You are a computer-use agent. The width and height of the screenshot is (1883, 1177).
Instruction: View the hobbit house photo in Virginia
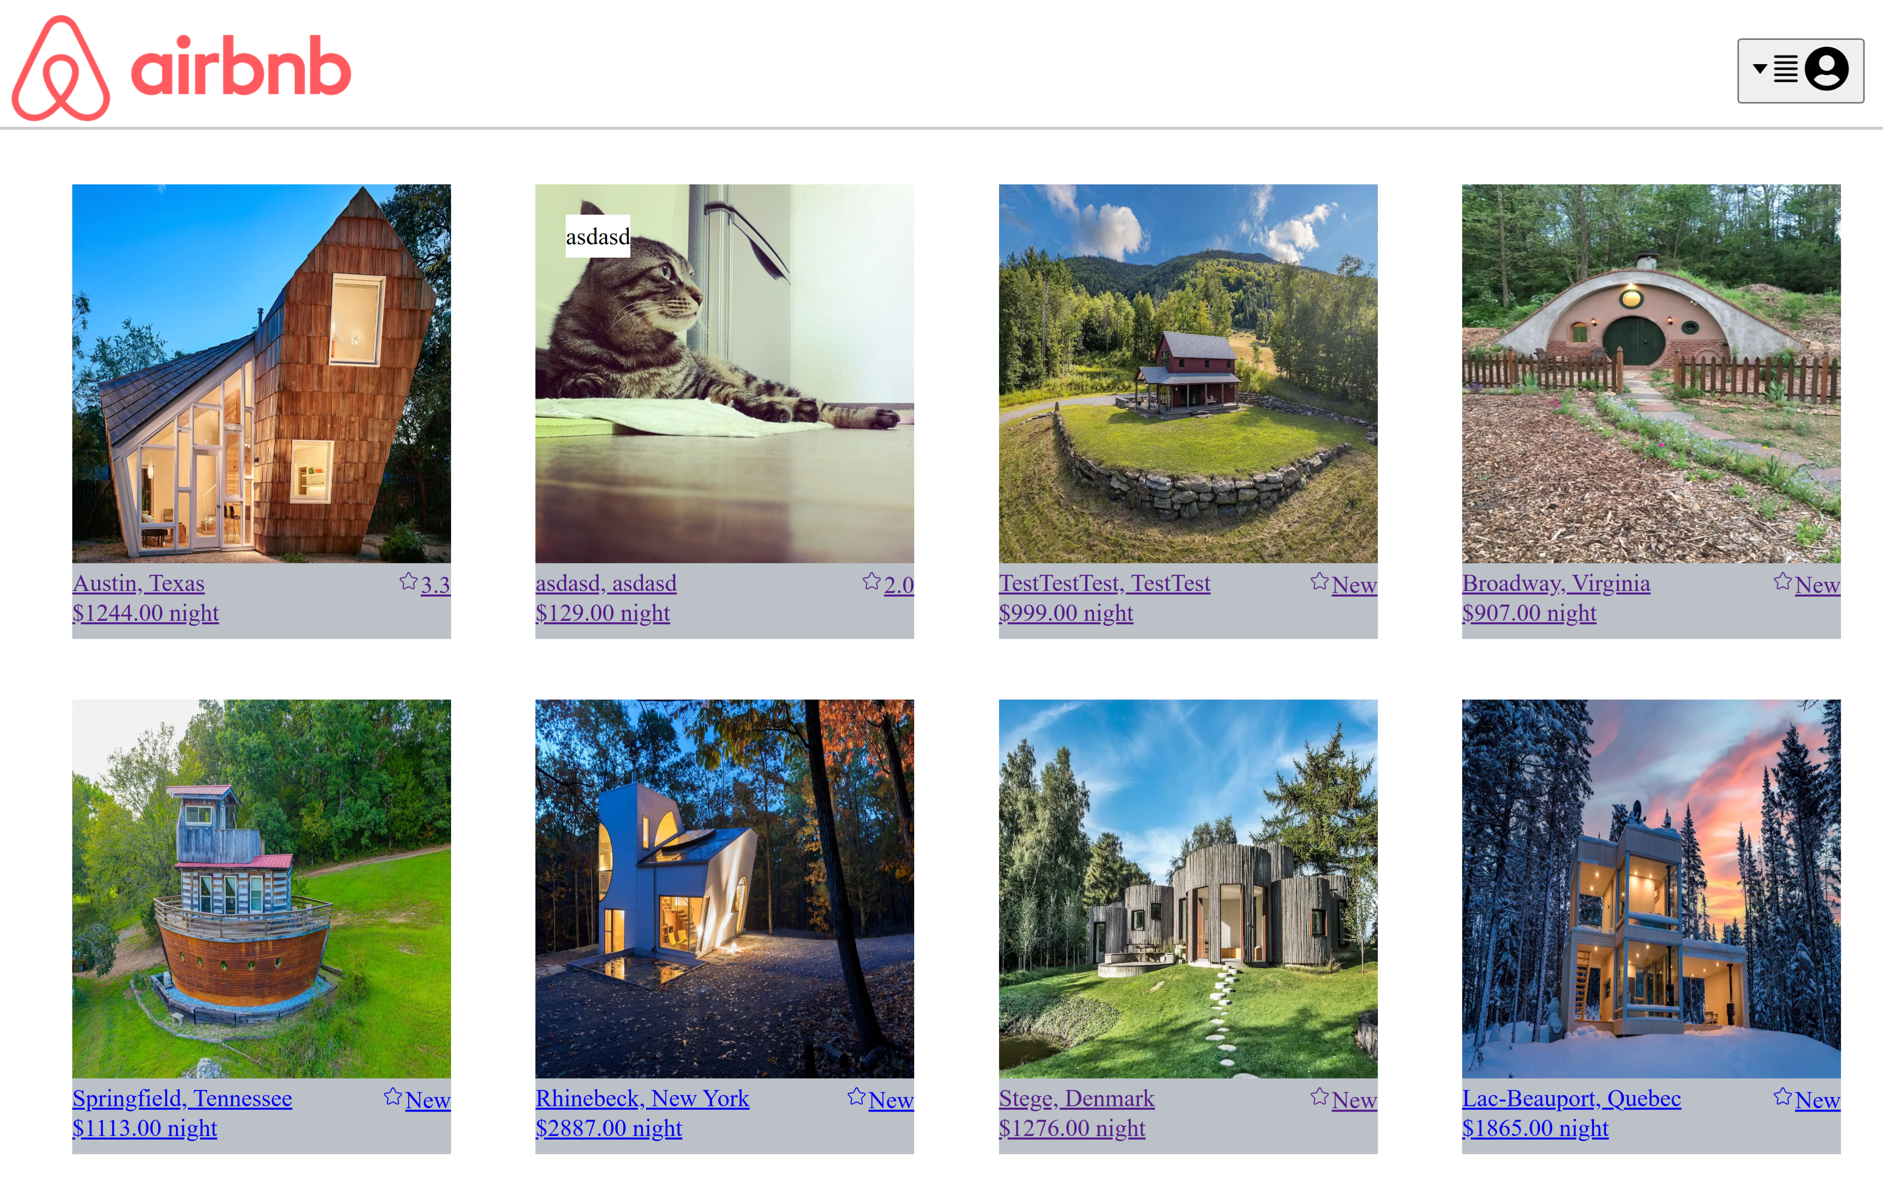pos(1651,374)
